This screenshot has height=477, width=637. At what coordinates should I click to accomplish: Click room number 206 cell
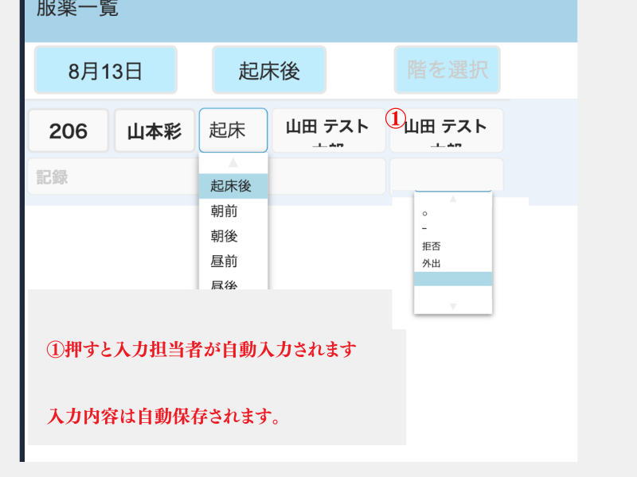pyautogui.click(x=68, y=130)
